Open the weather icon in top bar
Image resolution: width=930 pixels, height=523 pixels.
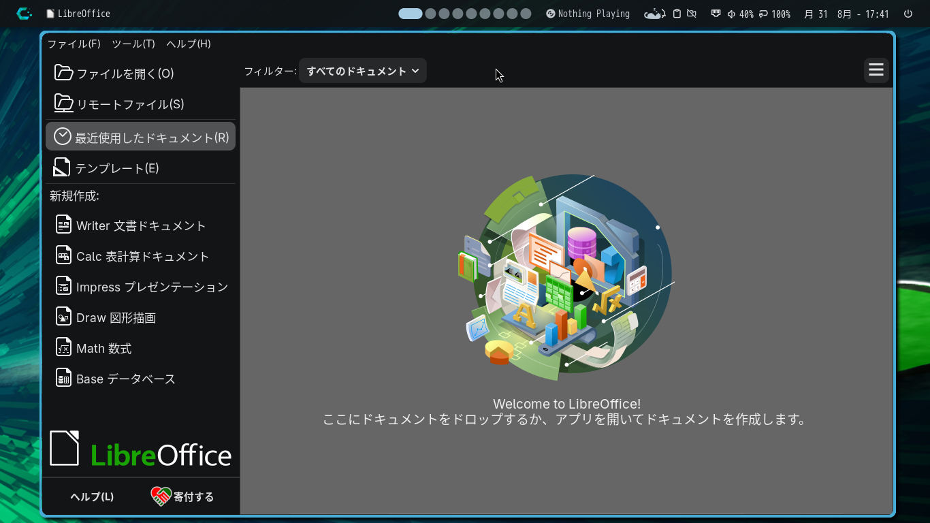[x=654, y=14]
